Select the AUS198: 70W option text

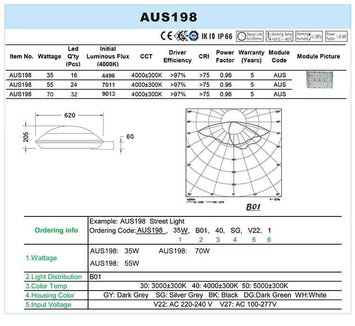(184, 251)
